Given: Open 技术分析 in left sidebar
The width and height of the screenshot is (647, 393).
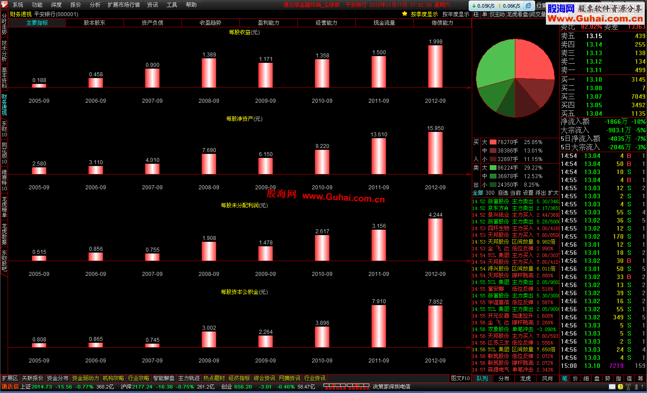Looking at the screenshot, I should click(4, 51).
